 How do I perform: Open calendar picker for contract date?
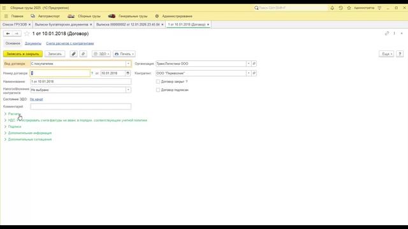click(x=127, y=73)
